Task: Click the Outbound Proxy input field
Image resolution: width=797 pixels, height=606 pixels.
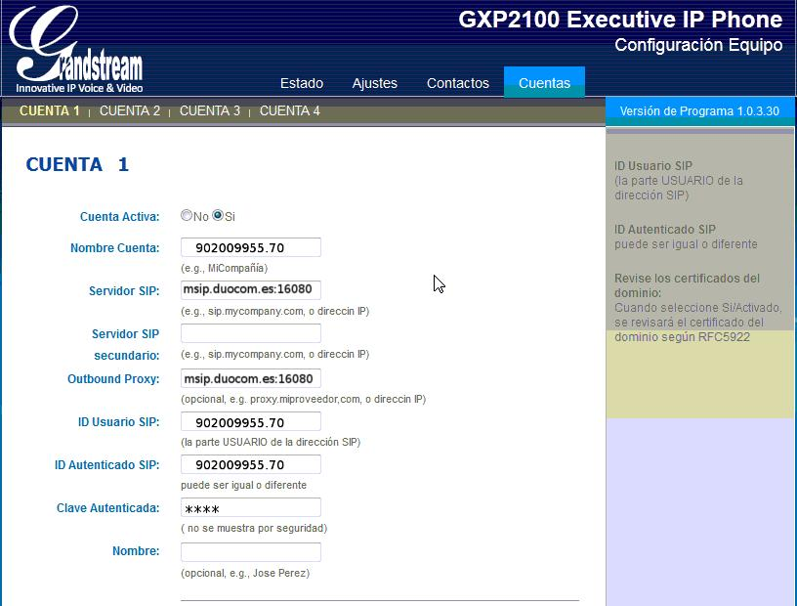Action: 250,378
